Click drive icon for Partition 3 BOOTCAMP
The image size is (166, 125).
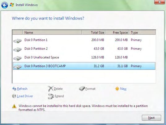(x=17, y=67)
